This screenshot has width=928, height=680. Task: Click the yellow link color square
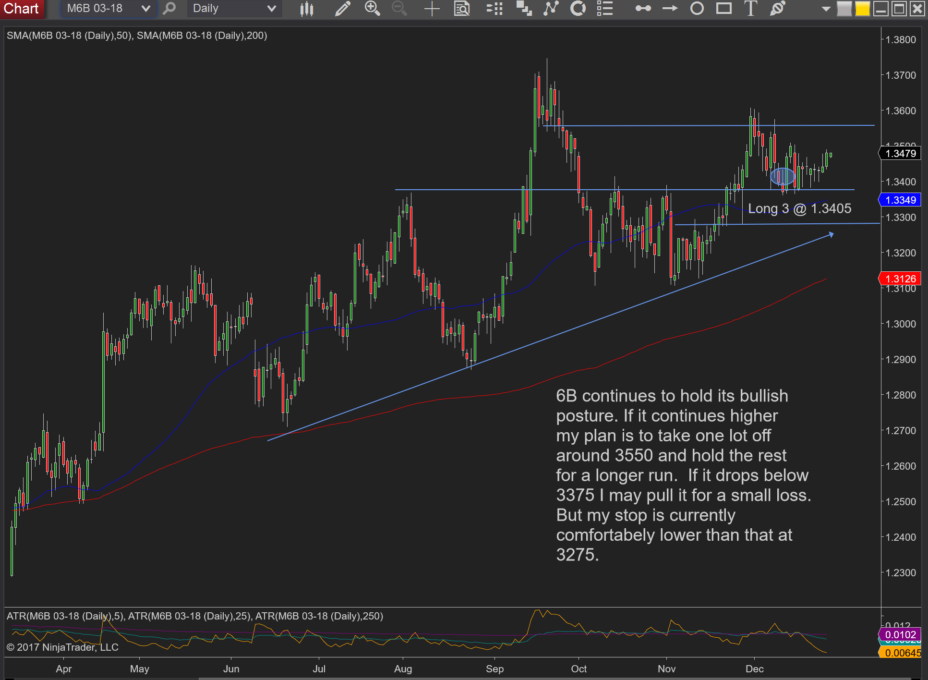tap(862, 9)
